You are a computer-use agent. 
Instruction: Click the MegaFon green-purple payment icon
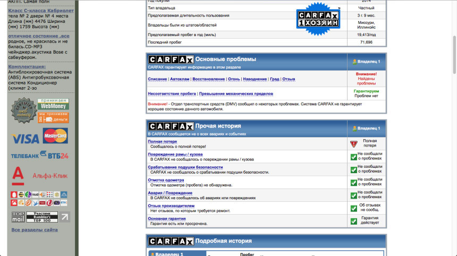[x=28, y=194]
